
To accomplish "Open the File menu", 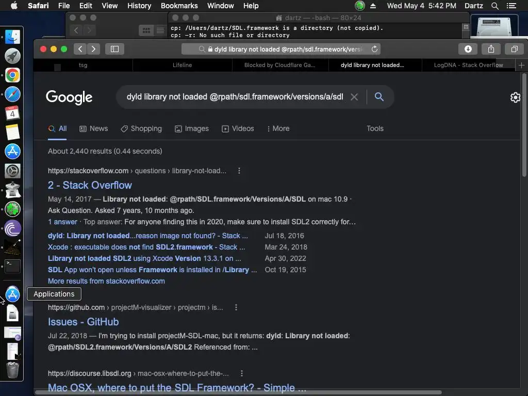I will [x=64, y=6].
